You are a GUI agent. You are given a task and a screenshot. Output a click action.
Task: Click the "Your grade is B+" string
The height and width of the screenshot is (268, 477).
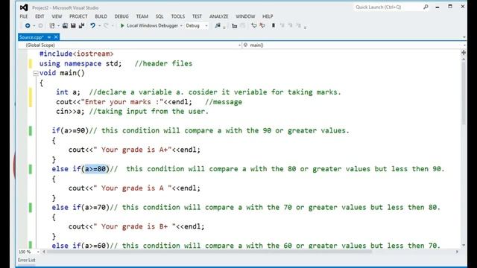pyautogui.click(x=134, y=226)
